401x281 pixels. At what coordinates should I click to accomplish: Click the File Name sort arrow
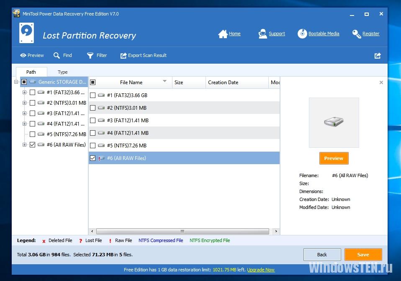pos(165,81)
